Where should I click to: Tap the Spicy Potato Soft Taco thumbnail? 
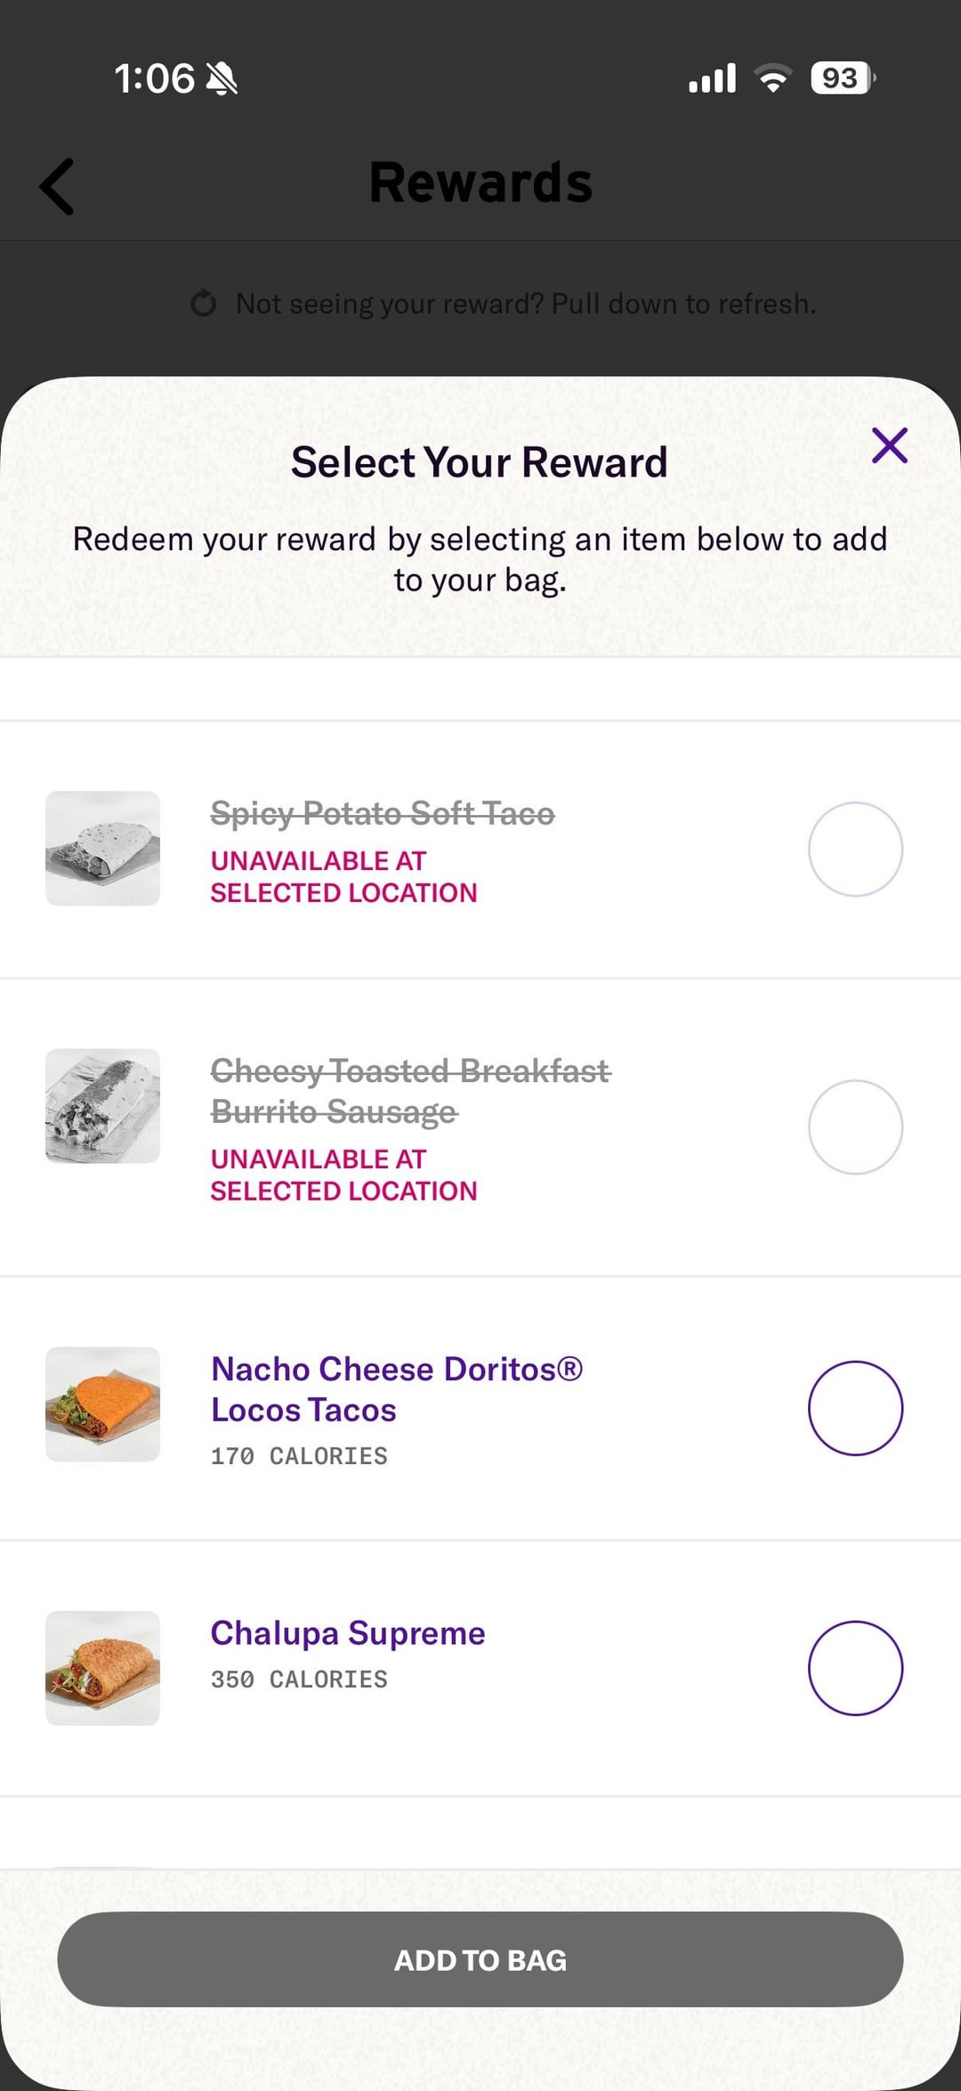(103, 849)
